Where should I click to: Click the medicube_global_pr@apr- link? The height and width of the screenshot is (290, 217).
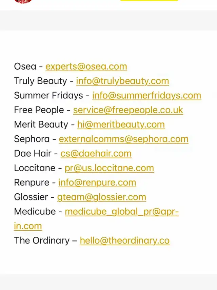pyautogui.click(x=122, y=212)
